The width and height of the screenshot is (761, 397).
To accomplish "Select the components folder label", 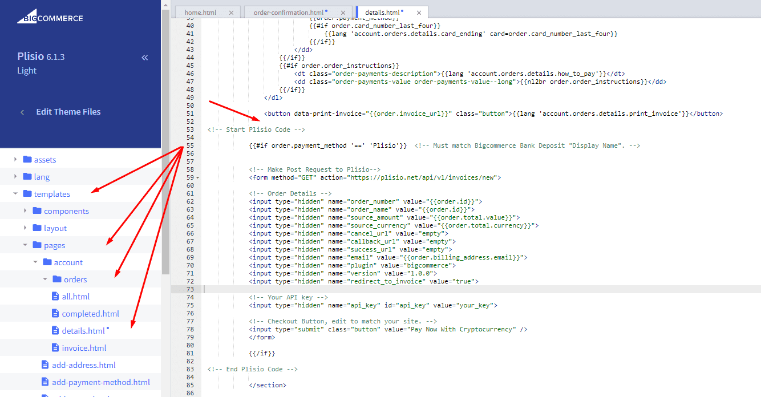I will click(x=67, y=211).
